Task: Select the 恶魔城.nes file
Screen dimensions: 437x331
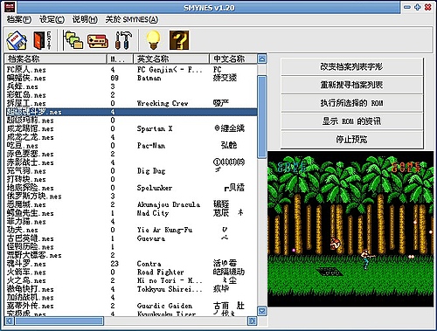Action: (x=26, y=204)
